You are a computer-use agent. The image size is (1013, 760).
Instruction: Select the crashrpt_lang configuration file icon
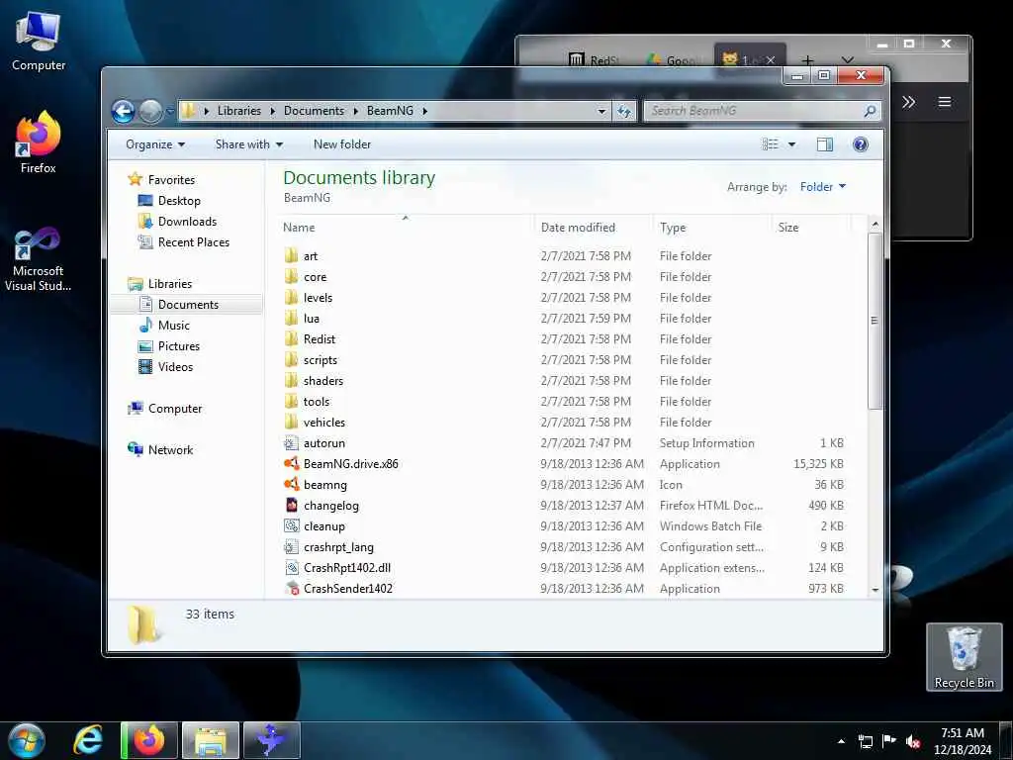point(292,546)
